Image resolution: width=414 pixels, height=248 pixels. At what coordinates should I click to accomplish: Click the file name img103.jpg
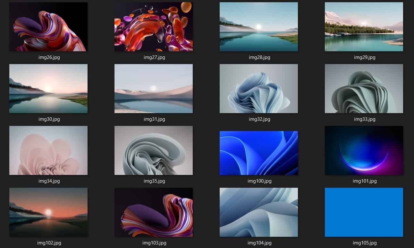tap(154, 243)
